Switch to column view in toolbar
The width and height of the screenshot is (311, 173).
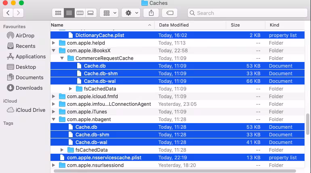[80, 13]
